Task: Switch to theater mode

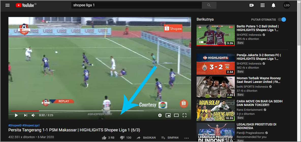Action: point(176,115)
